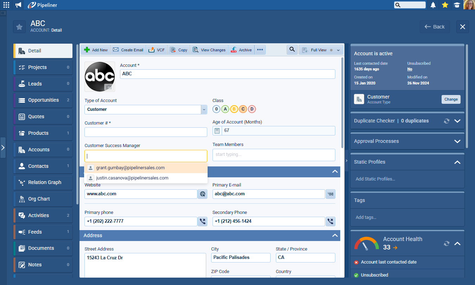Open the Accounts tab
The image size is (475, 285).
pos(43,150)
